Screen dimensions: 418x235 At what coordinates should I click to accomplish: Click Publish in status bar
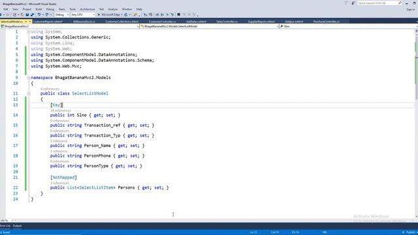[411, 232]
